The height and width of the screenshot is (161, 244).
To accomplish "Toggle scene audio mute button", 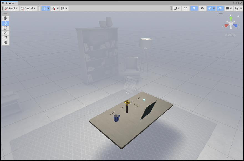I will (202, 8).
